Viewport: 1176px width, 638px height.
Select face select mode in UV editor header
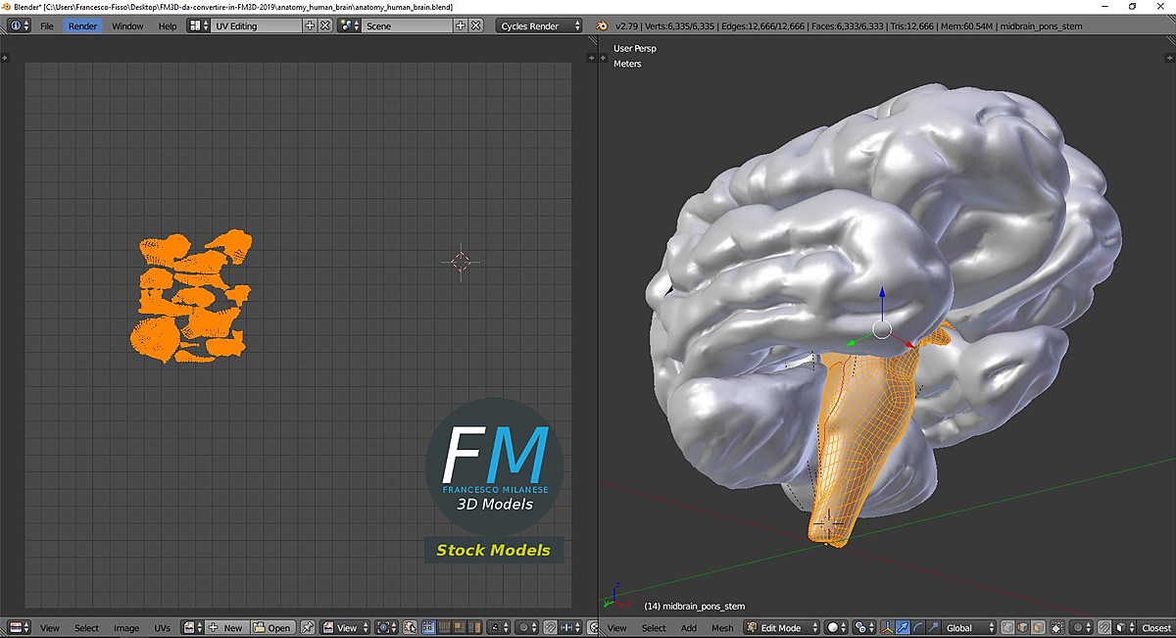(459, 627)
